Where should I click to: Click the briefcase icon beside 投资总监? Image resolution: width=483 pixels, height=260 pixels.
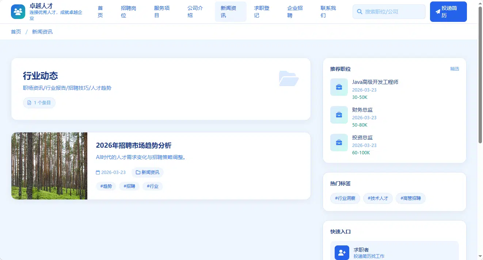(339, 143)
